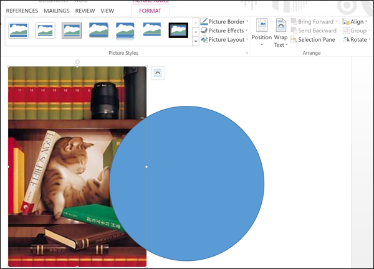374x269 pixels.
Task: Apply the fourth drop shadow picture style
Action: coord(98,31)
